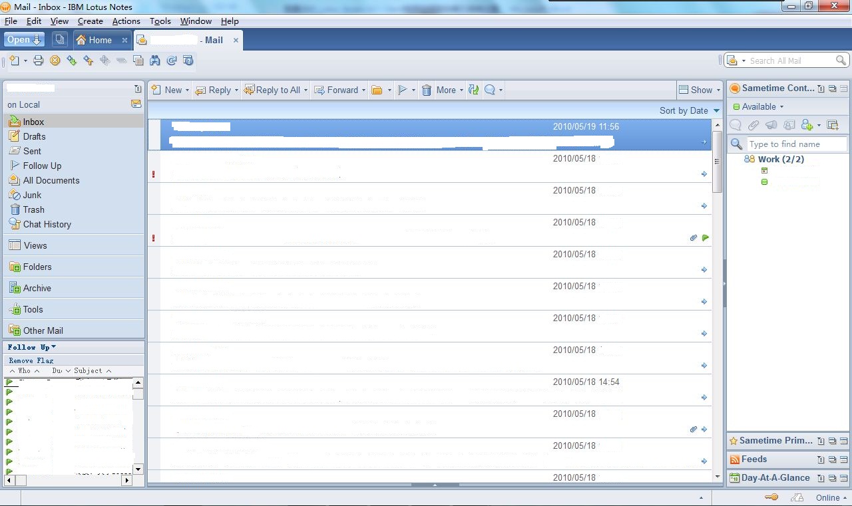The image size is (852, 506).
Task: Click the toolbar Help icon
Action: [x=188, y=61]
